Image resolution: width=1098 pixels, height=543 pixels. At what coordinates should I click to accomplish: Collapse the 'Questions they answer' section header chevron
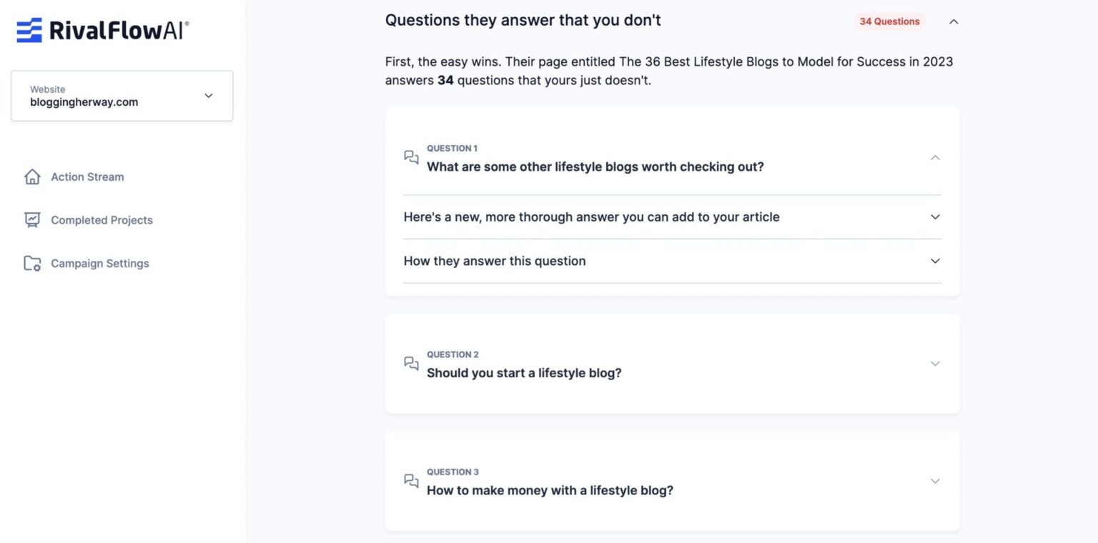tap(954, 21)
